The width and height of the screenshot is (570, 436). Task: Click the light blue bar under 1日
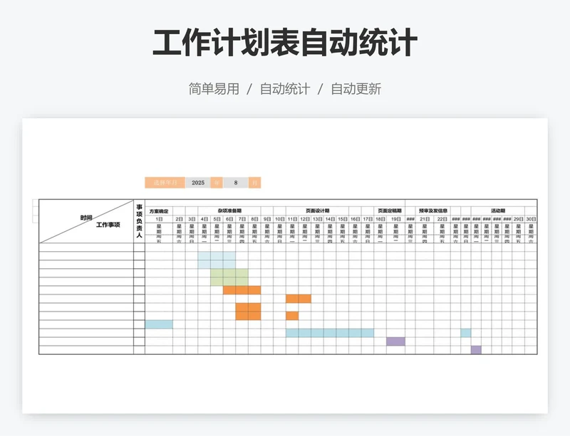pos(159,324)
